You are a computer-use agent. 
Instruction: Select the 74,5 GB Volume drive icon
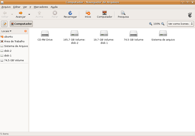coord(133,33)
